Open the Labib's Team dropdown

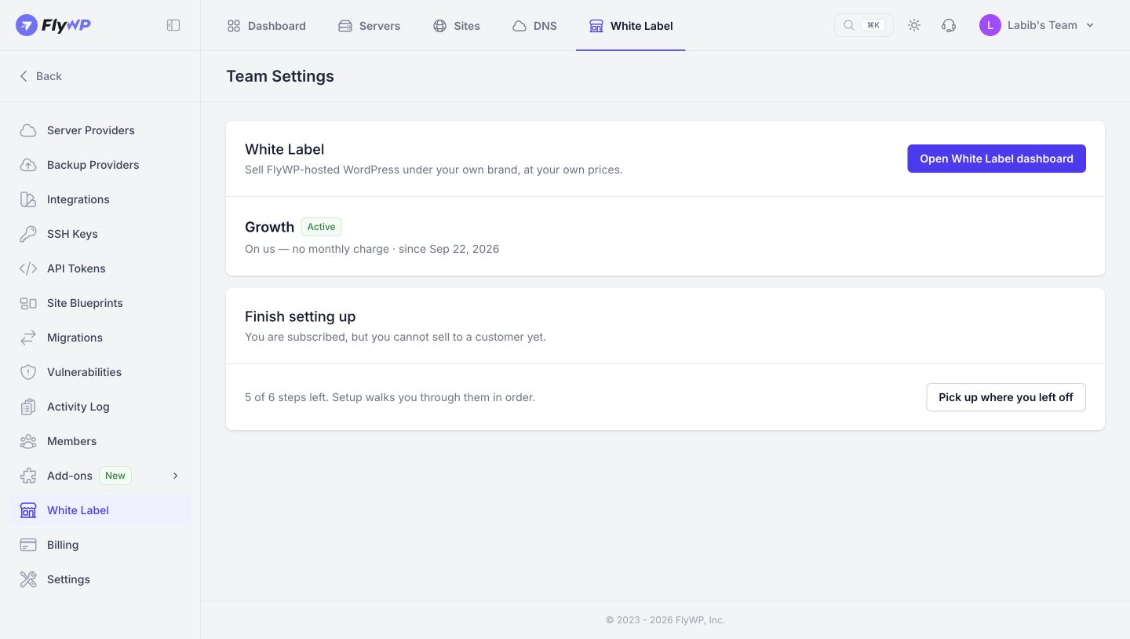[x=1037, y=25]
